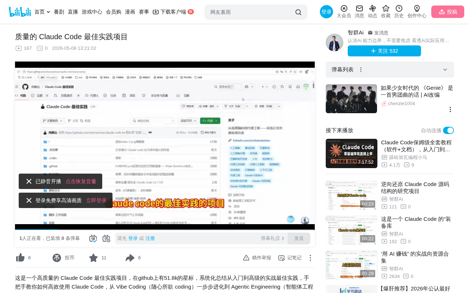
Task: Click the 下载客户端 download icon
Action: pos(156,12)
